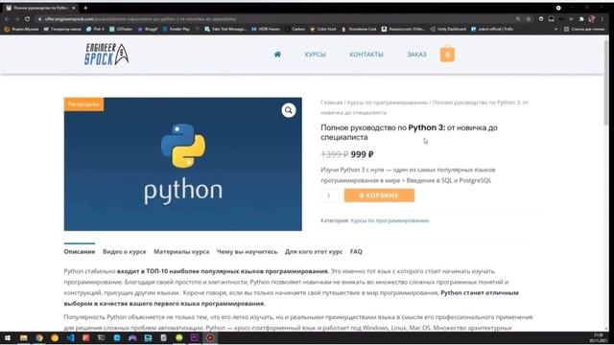Switch to the FAQ tab
The width and height of the screenshot is (614, 345).
356,251
